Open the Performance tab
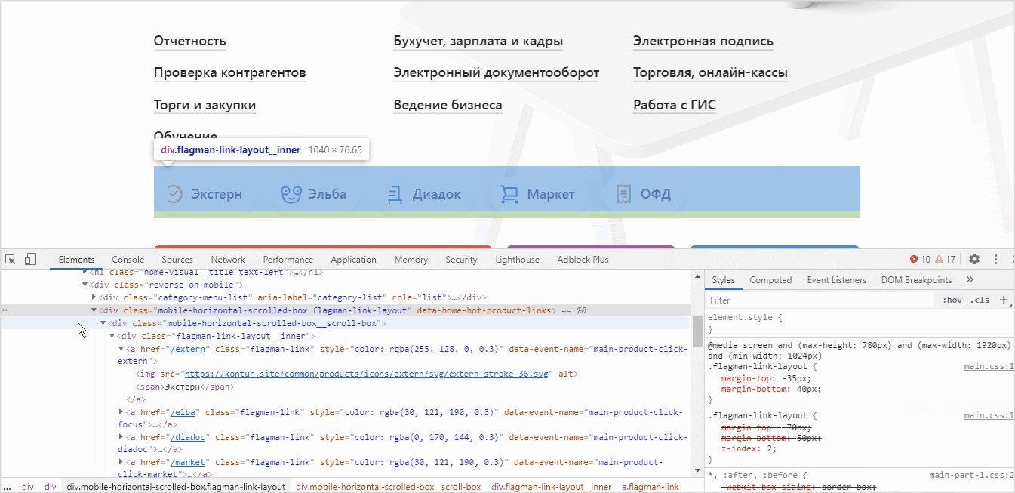 288,259
